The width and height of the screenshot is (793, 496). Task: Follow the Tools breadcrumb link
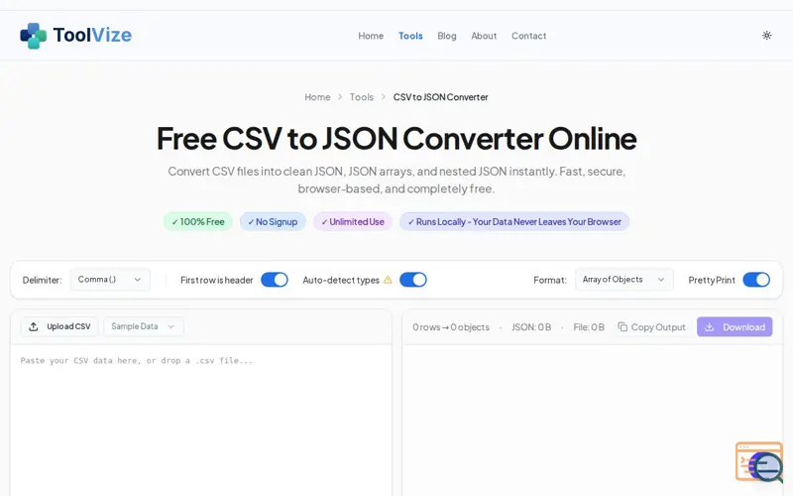pyautogui.click(x=361, y=97)
